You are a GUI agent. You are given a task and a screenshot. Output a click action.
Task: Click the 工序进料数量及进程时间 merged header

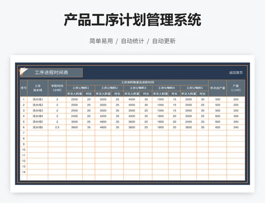(x=137, y=82)
